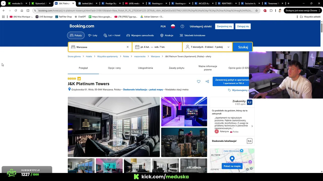Image resolution: width=323 pixels, height=181 pixels.
Task: Clear the Warszawa destination with X
Action: (127, 47)
